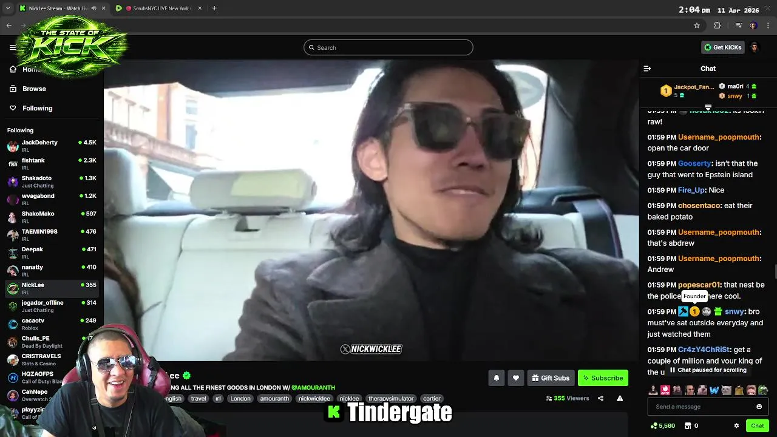Click the cartier tag
This screenshot has width=777, height=437.
coord(432,399)
